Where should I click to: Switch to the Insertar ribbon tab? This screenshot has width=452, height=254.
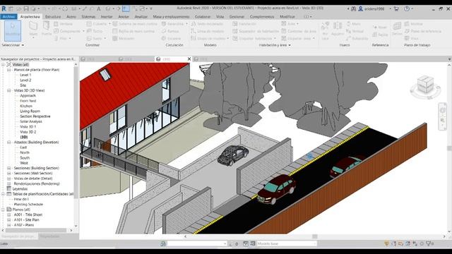click(x=107, y=17)
